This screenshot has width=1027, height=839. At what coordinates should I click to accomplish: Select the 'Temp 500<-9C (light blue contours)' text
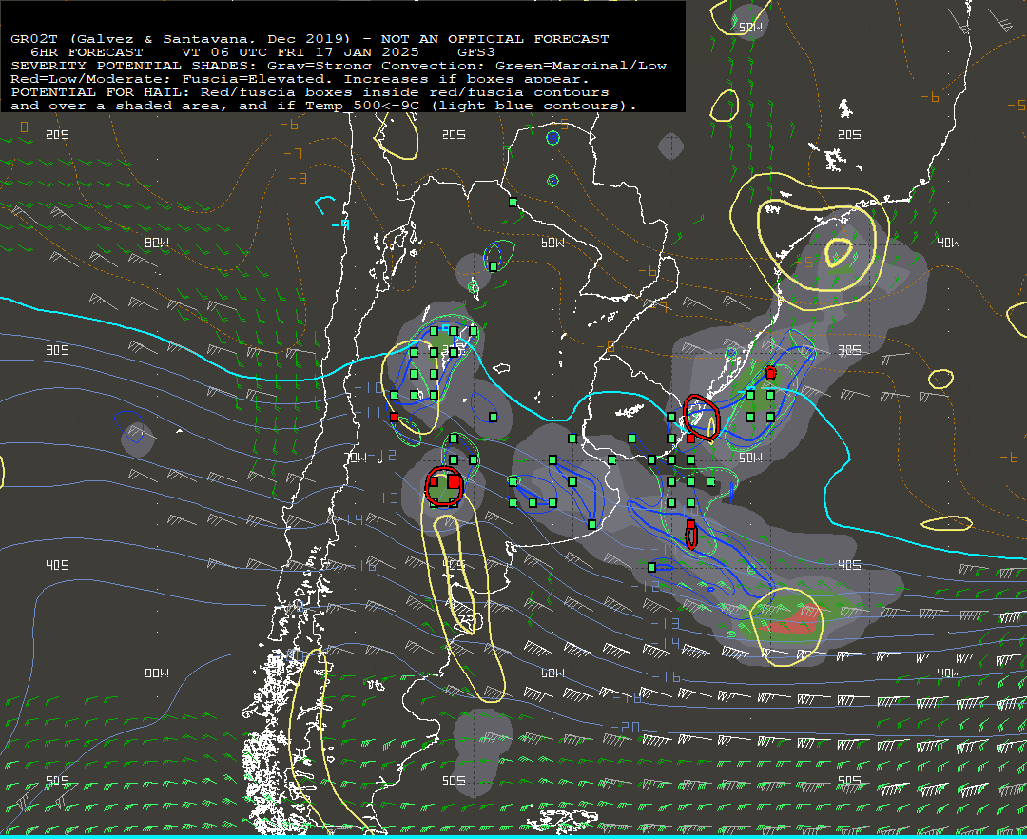[x=471, y=107]
